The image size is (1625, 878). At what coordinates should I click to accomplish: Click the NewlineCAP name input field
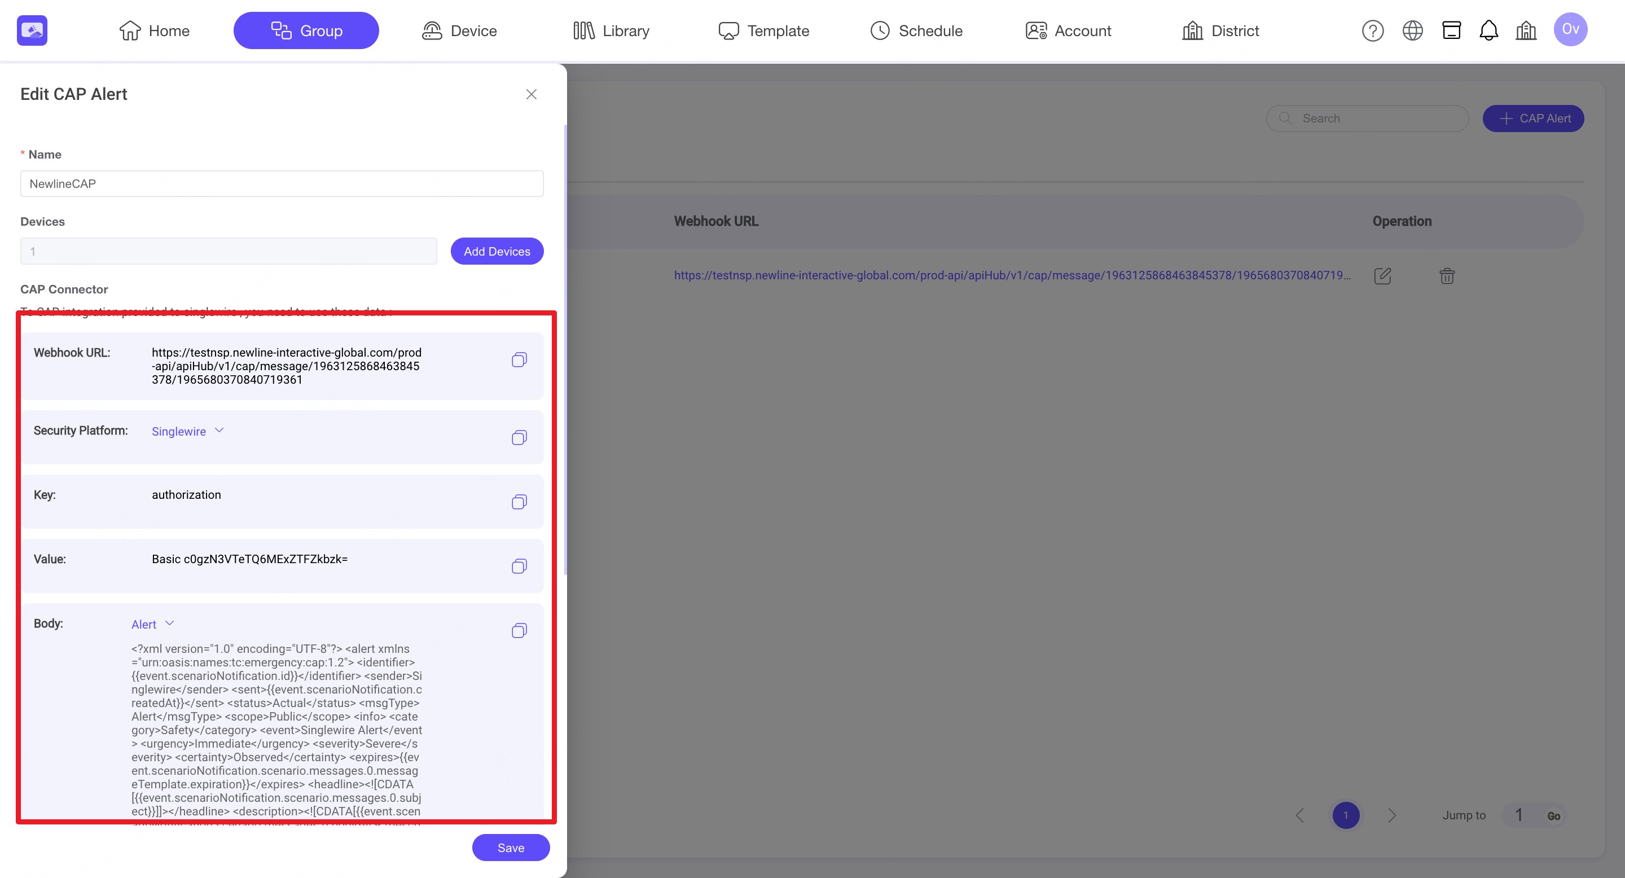click(282, 183)
